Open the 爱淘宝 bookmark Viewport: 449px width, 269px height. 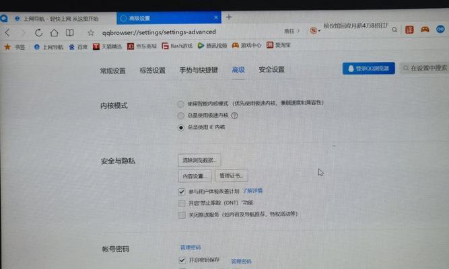pos(279,45)
